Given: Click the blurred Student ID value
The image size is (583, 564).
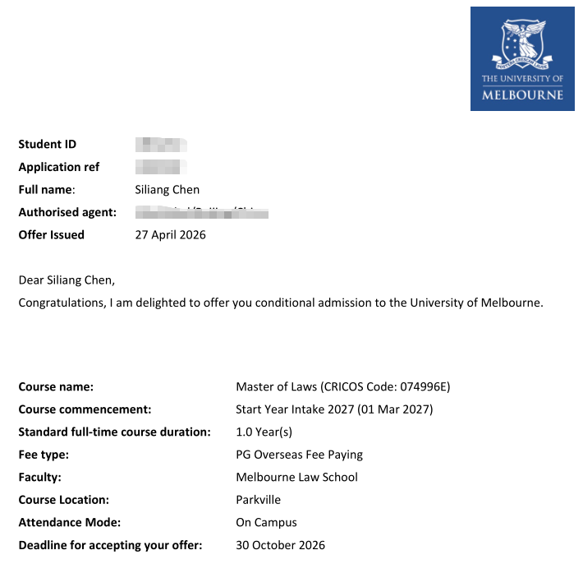Looking at the screenshot, I should point(161,145).
